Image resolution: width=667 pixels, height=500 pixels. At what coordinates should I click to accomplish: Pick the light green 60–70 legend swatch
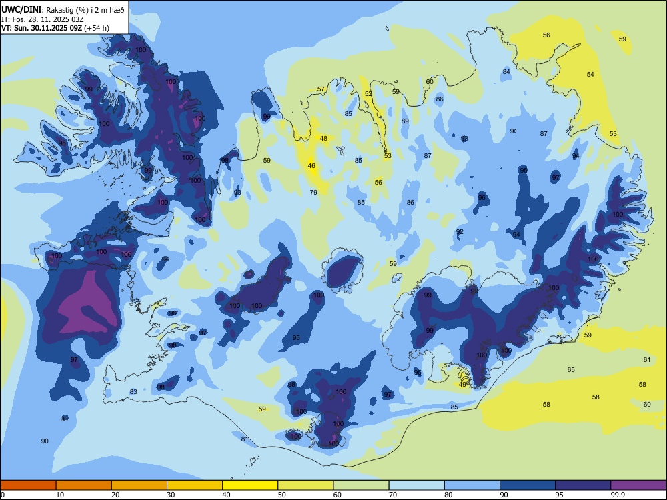[361, 485]
